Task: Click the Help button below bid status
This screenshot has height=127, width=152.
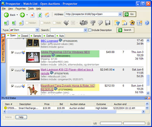Action: tap(21, 117)
